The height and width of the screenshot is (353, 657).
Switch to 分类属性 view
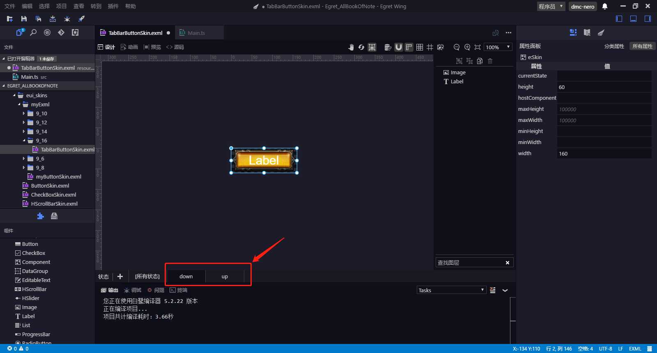[614, 46]
